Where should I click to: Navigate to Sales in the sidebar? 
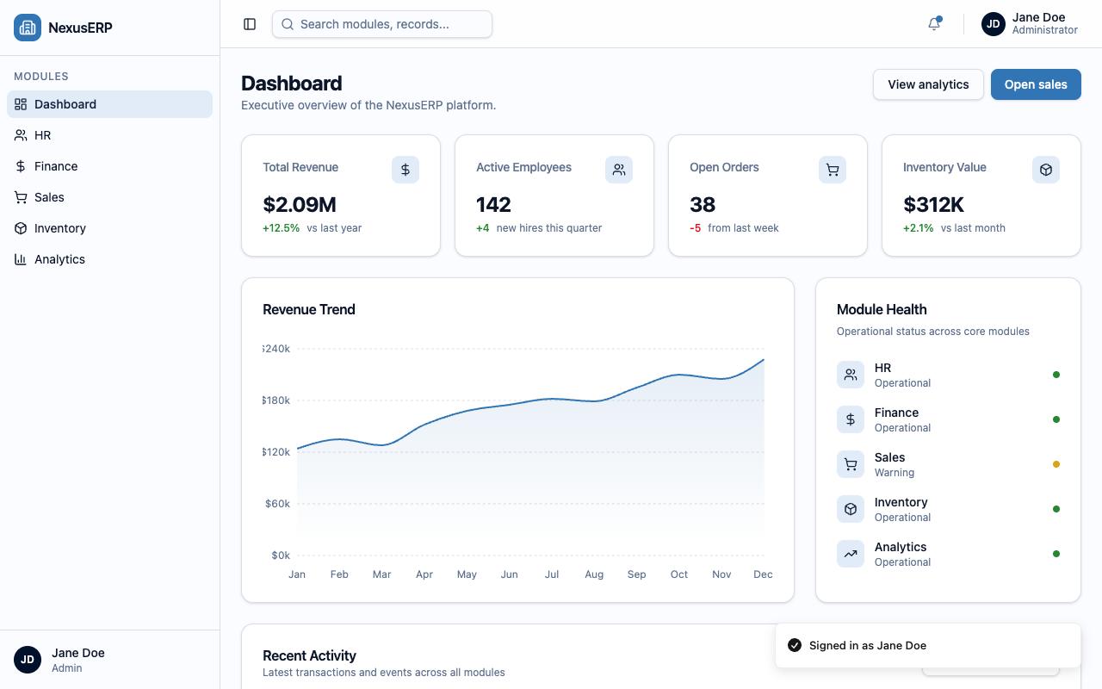click(110, 197)
